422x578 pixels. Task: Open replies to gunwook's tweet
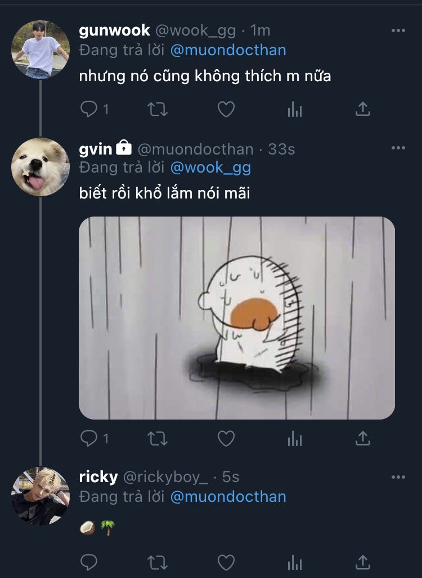[x=94, y=109]
